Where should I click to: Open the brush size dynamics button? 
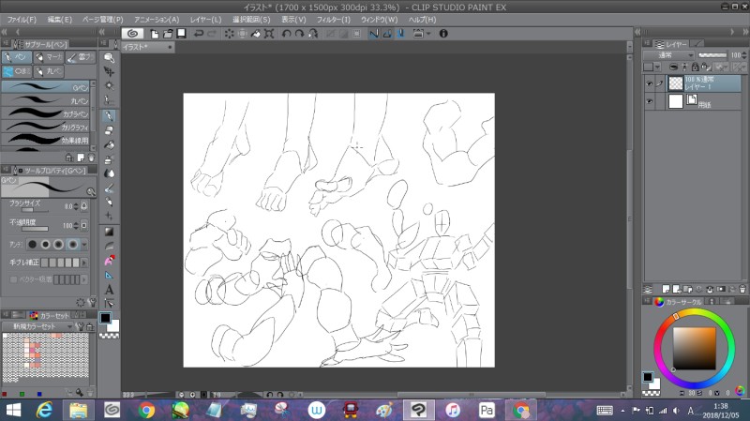pyautogui.click(x=84, y=206)
